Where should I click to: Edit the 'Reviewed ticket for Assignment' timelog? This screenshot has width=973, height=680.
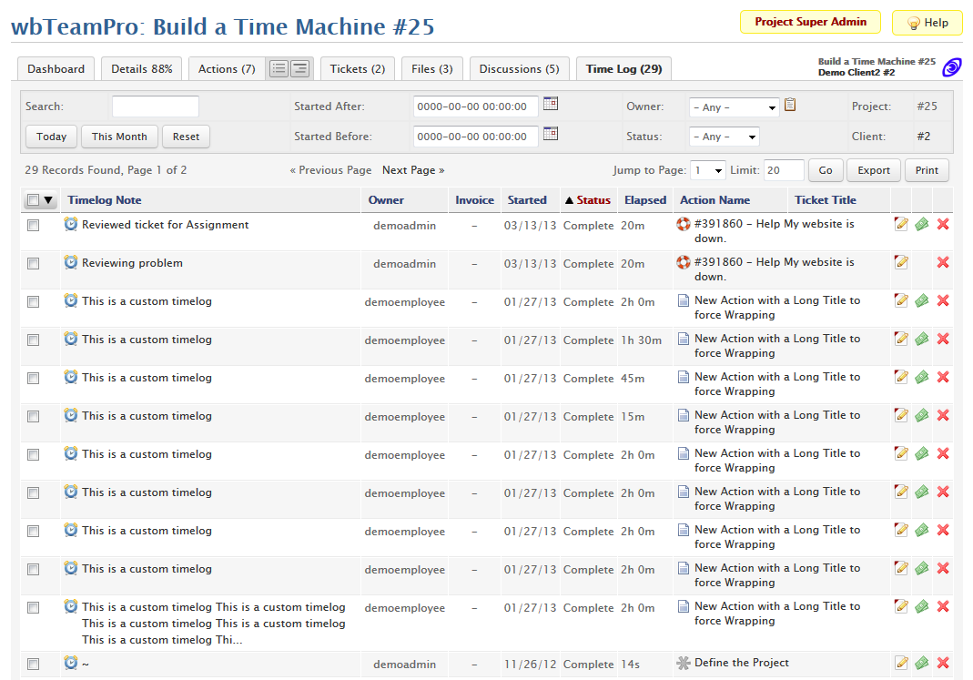[x=901, y=224]
